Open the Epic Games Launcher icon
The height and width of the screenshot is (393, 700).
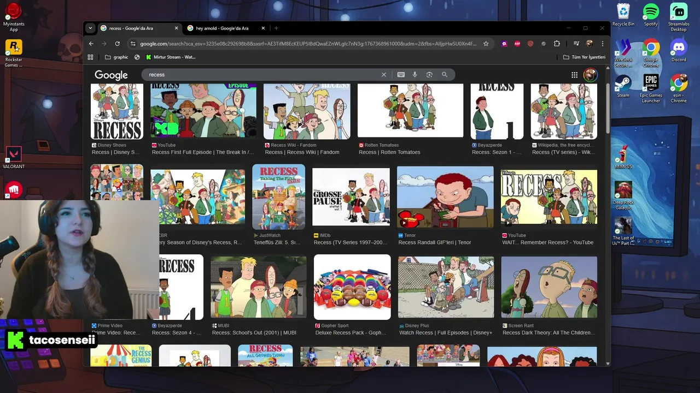pyautogui.click(x=651, y=88)
